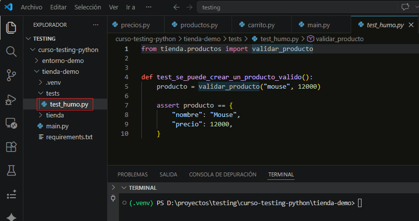
Task: Open the CONSOLA DE DEPURACIÓN tab
Action: click(x=223, y=174)
